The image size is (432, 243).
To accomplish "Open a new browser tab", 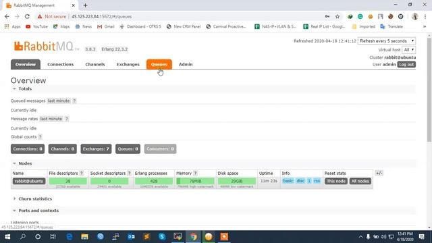I will coord(85,5).
